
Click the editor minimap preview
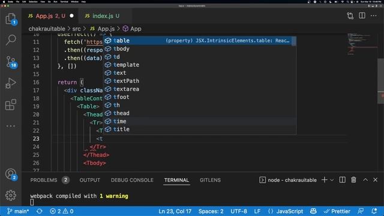click(362, 44)
